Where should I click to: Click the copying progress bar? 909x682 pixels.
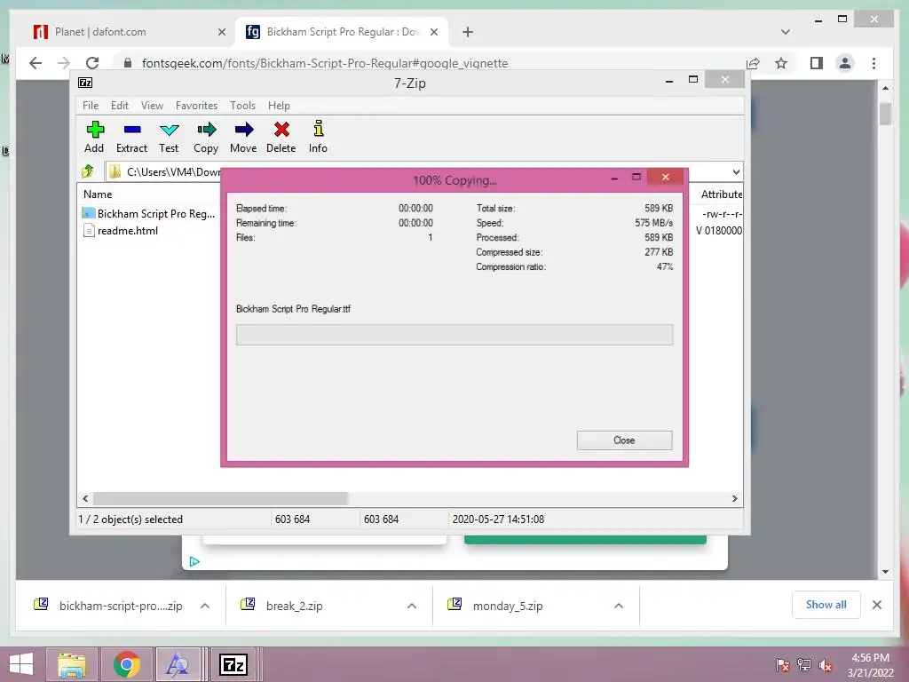click(454, 335)
